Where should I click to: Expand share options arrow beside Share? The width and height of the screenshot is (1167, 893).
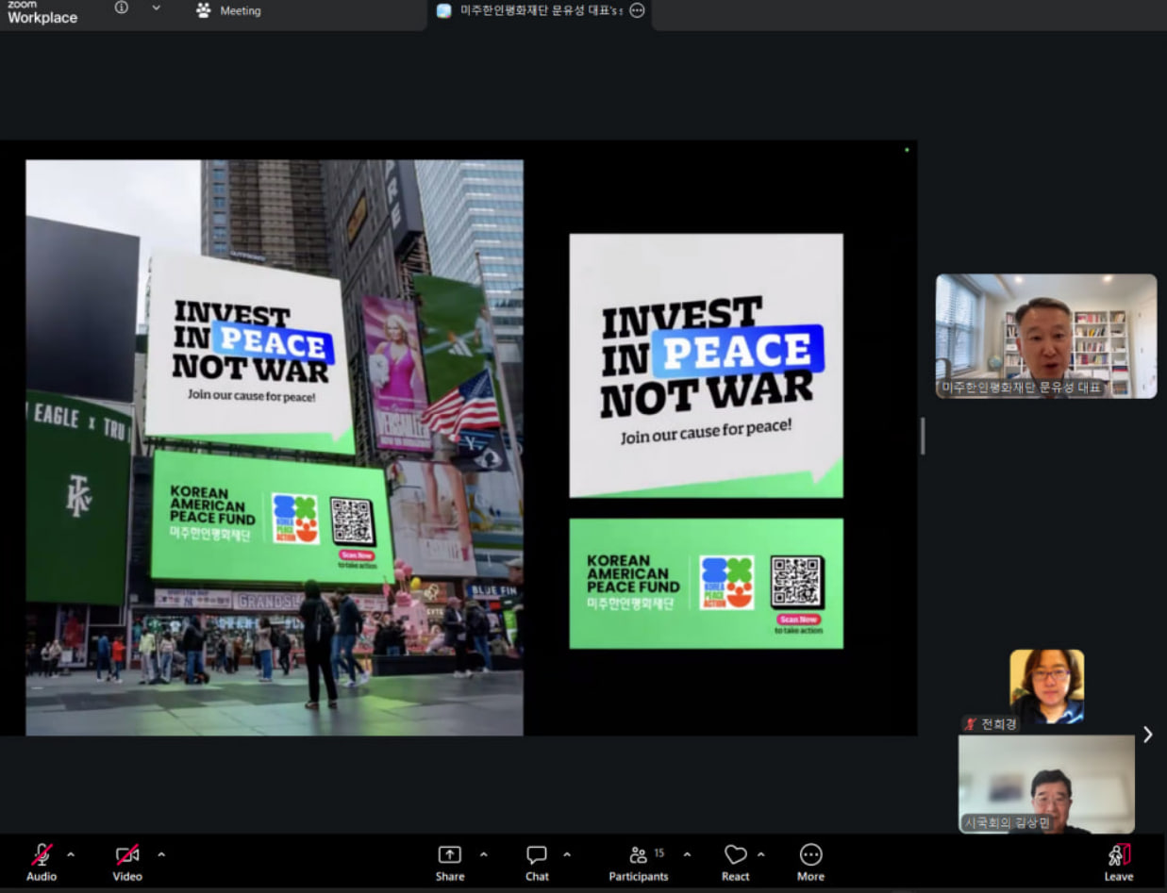(x=484, y=854)
